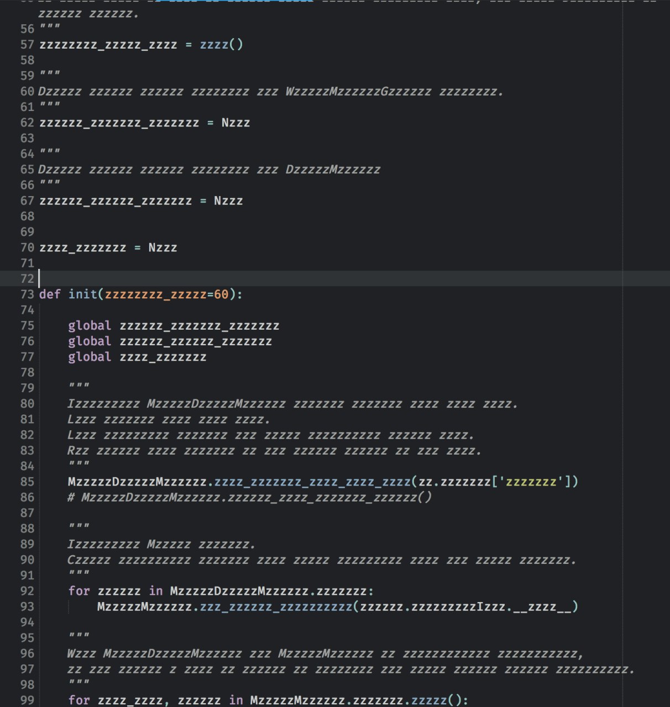Click the Nzzz value on line 70

pos(163,247)
